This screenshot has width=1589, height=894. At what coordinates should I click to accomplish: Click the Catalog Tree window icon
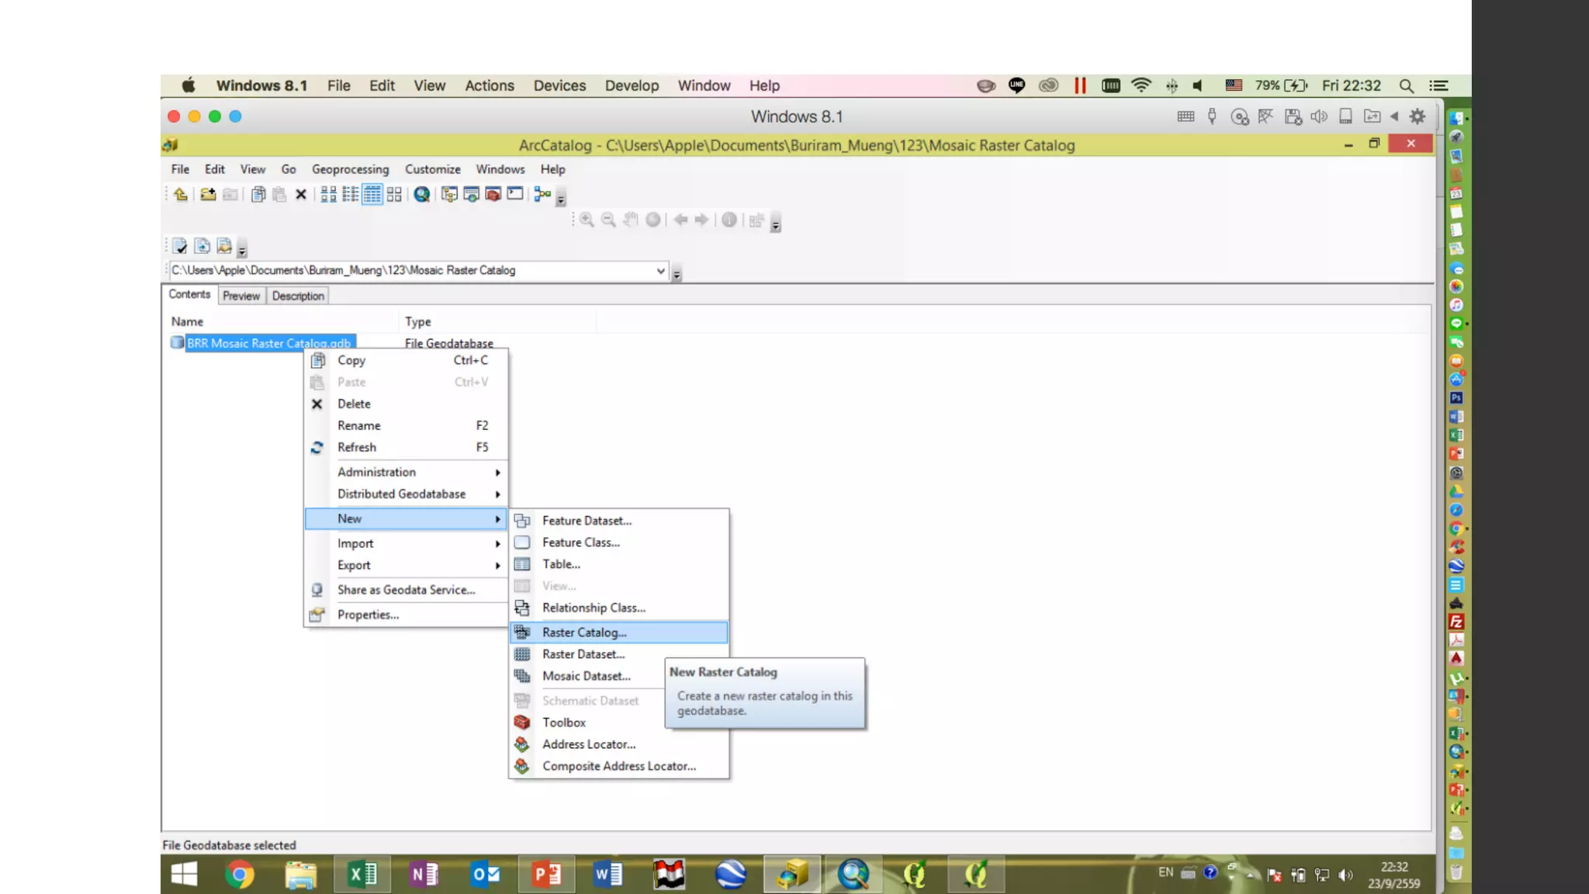coord(449,195)
